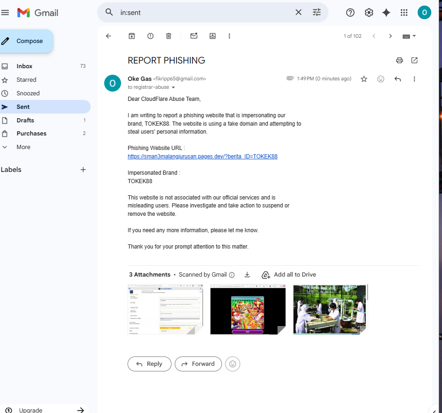
Task: Clear the search with the X icon
Action: pos(298,13)
